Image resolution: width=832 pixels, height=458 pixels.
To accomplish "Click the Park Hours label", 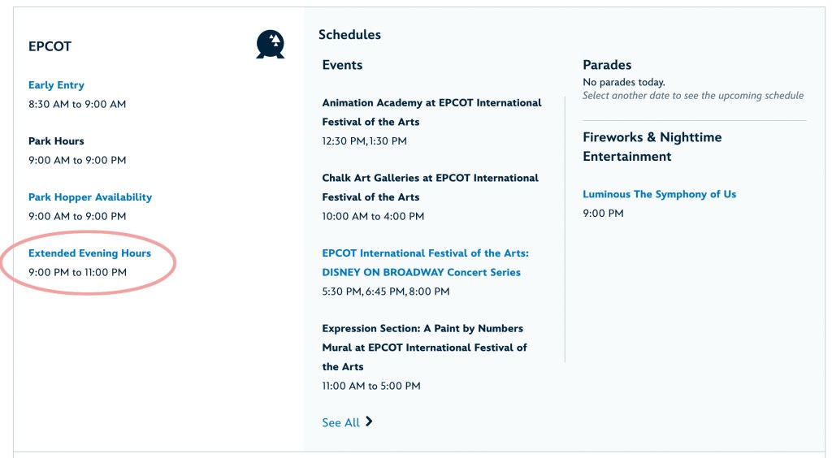I will click(x=56, y=141).
